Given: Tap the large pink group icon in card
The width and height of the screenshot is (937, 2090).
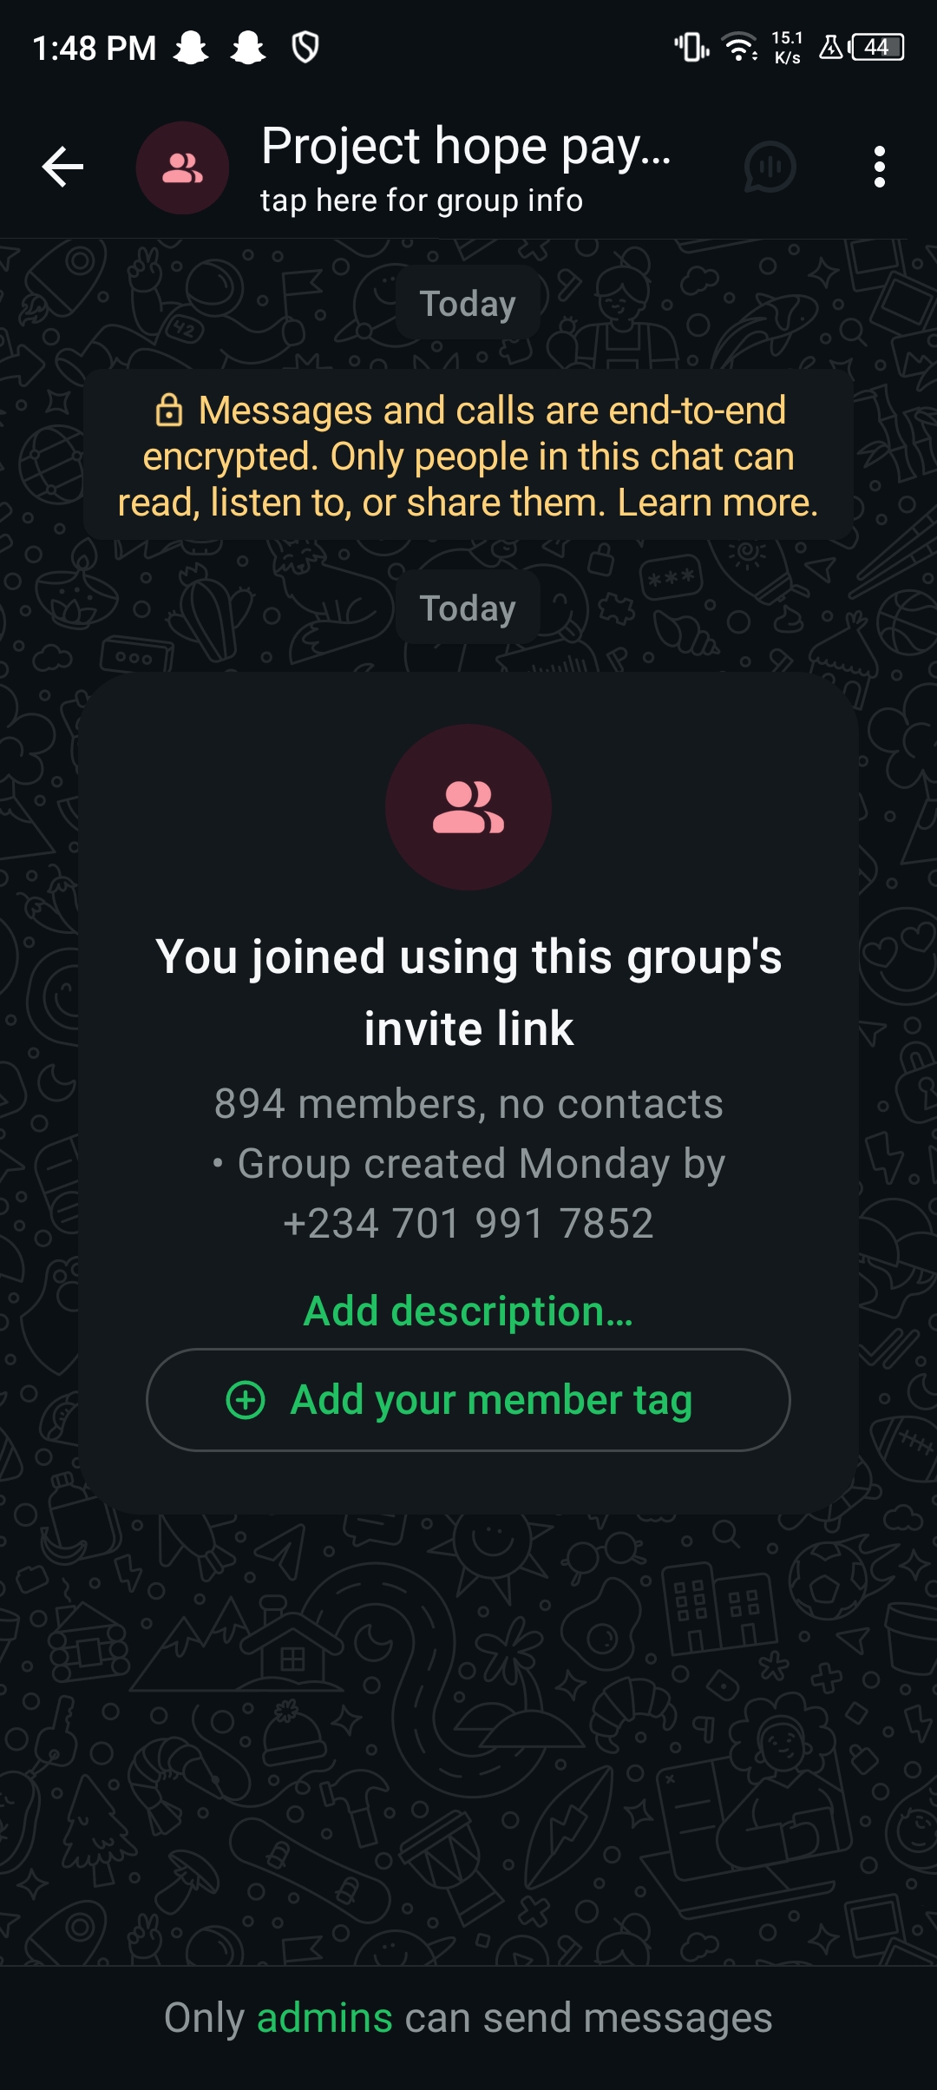Looking at the screenshot, I should (x=468, y=807).
